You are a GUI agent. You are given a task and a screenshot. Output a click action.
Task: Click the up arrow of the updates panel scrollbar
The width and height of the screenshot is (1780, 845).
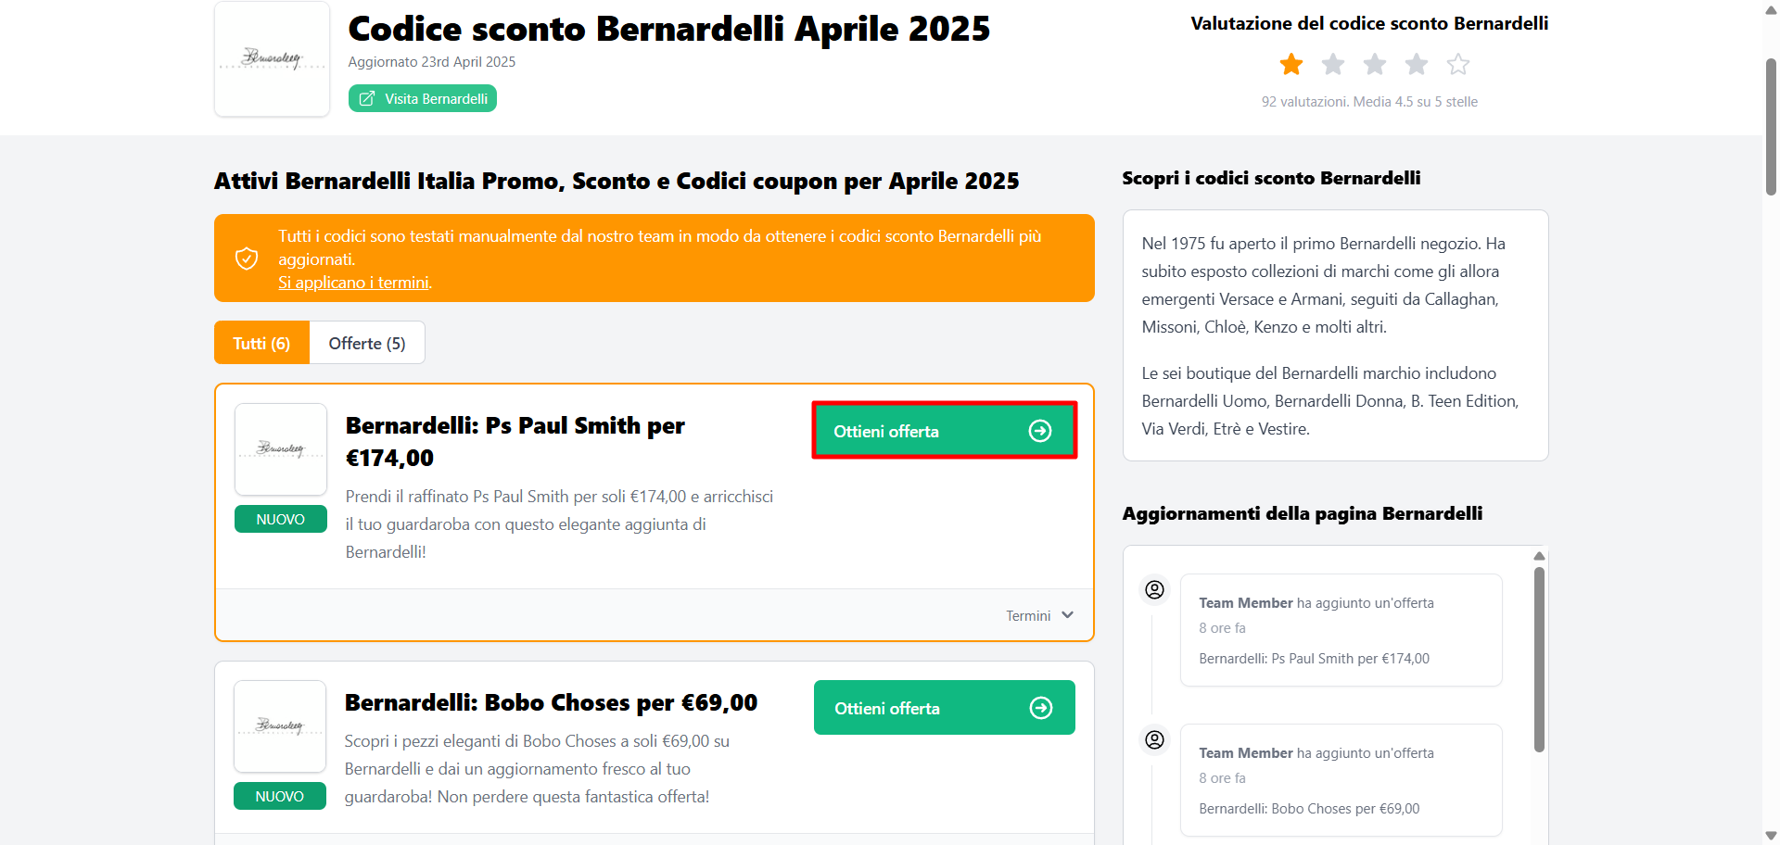1539,556
